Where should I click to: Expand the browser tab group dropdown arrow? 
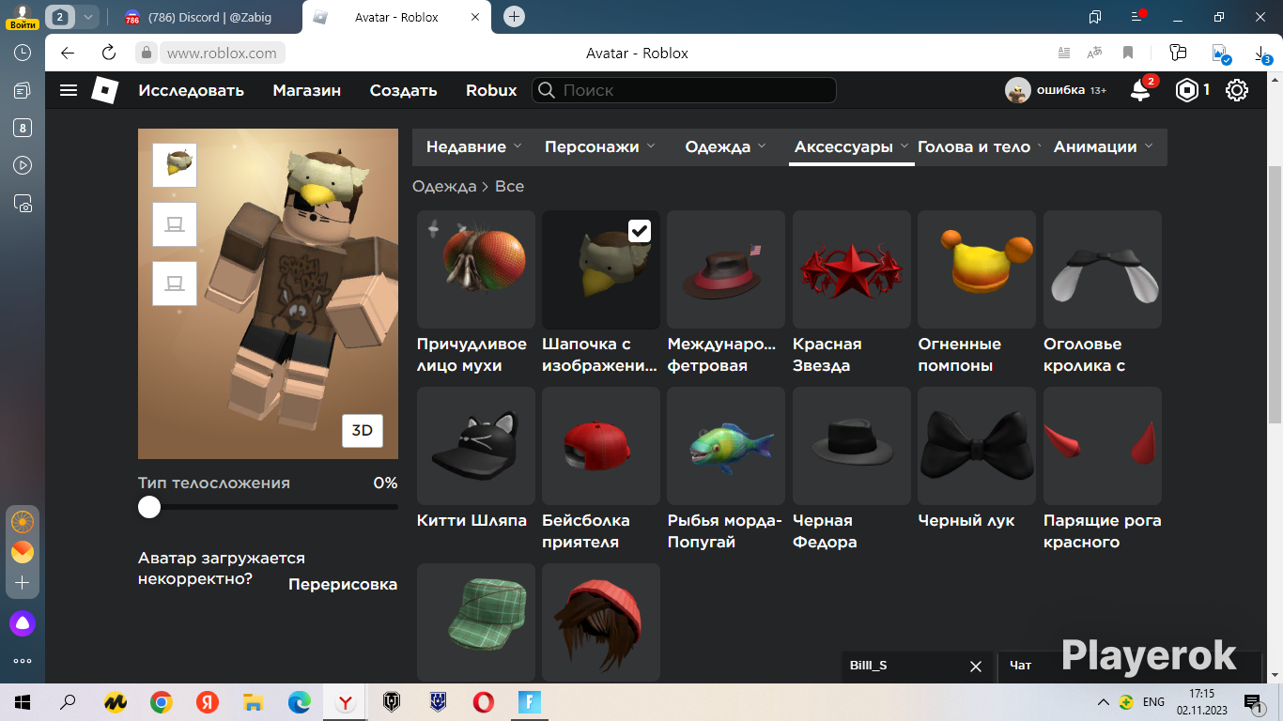(86, 17)
